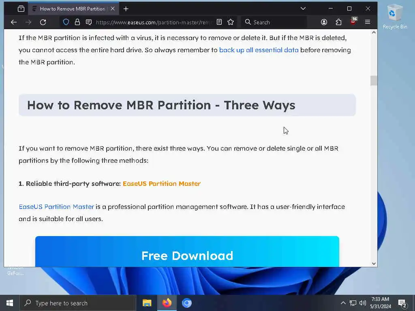The width and height of the screenshot is (415, 311).
Task: Open the blue EaseUS Partition Master link
Action: click(x=56, y=207)
